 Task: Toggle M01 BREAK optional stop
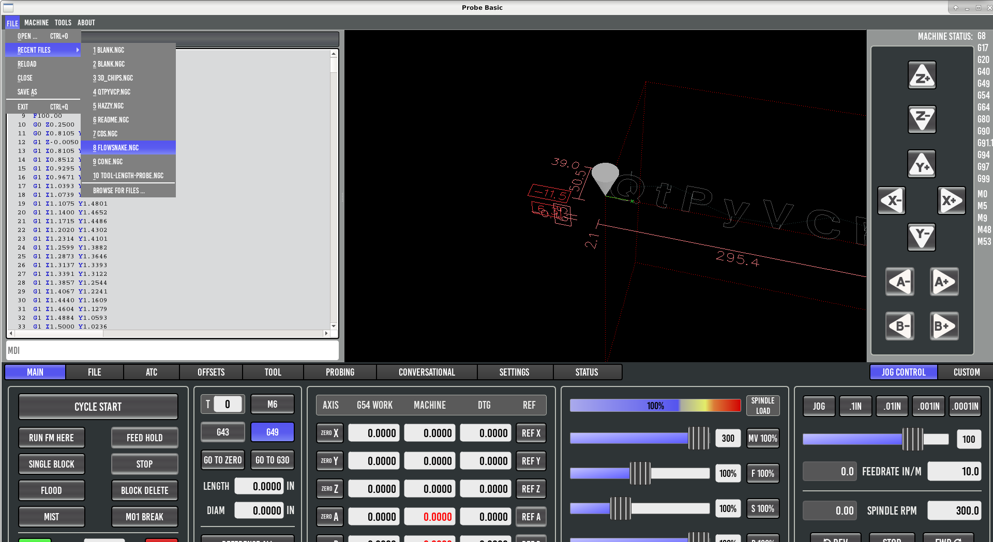click(x=145, y=517)
